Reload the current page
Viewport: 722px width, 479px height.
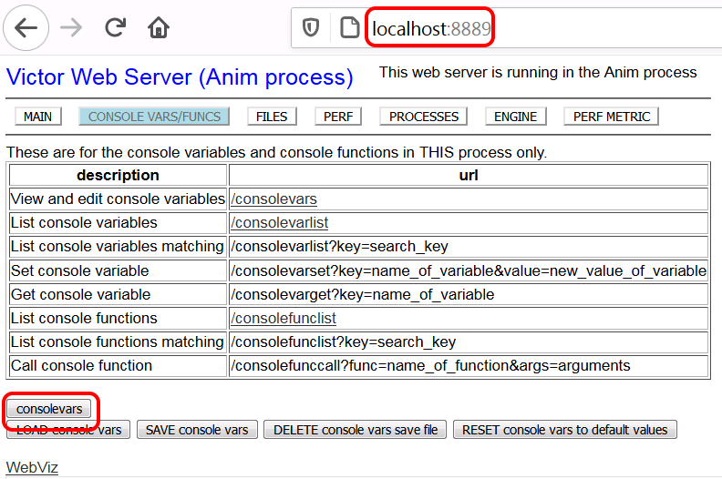point(115,27)
